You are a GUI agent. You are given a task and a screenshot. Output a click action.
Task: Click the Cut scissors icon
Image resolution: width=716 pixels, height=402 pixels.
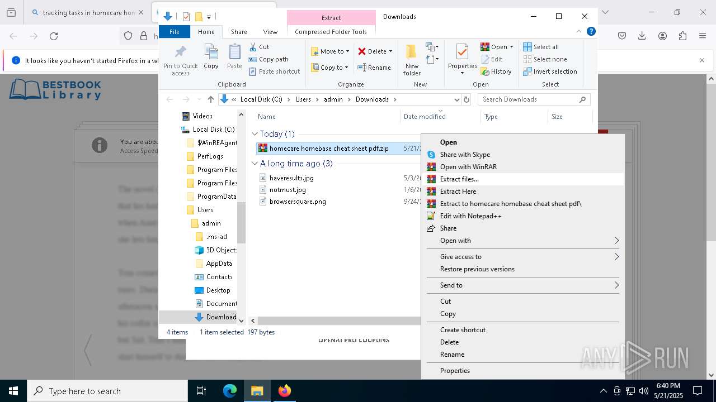pyautogui.click(x=253, y=47)
